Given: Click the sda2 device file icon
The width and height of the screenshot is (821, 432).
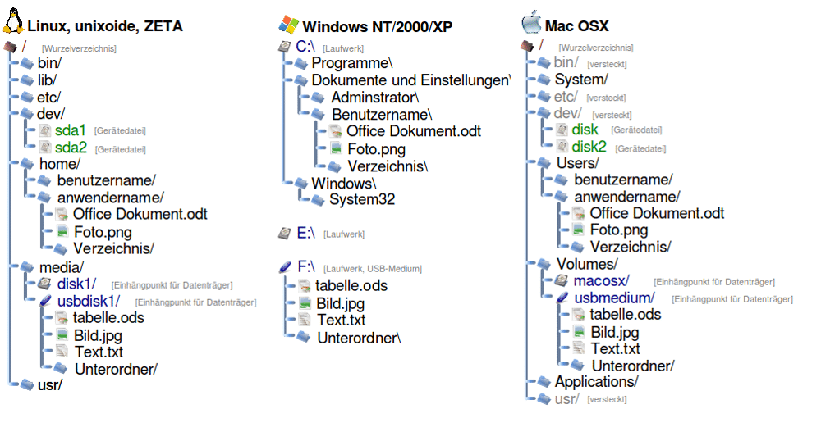Looking at the screenshot, I should tap(45, 148).
